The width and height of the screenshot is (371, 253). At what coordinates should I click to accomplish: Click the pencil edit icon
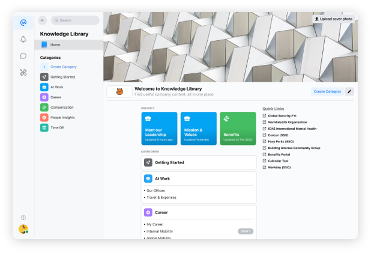click(349, 91)
